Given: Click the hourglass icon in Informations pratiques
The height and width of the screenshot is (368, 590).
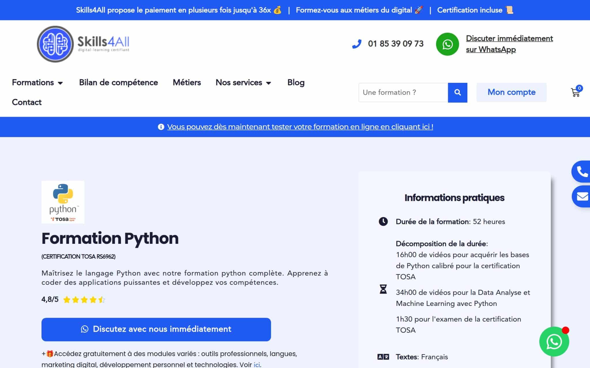Looking at the screenshot, I should tap(383, 289).
